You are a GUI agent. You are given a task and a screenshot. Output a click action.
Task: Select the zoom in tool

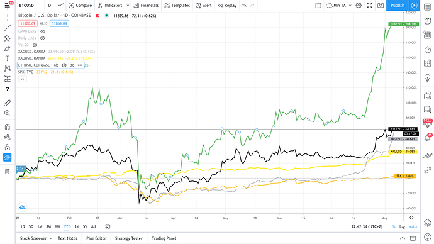8,113
